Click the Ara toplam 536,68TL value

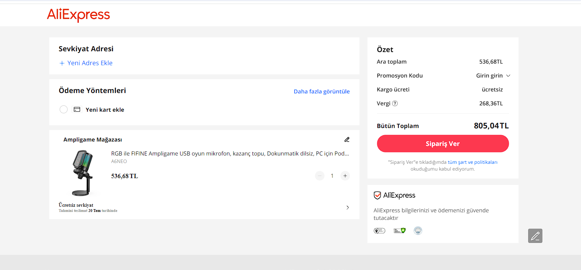tap(491, 62)
